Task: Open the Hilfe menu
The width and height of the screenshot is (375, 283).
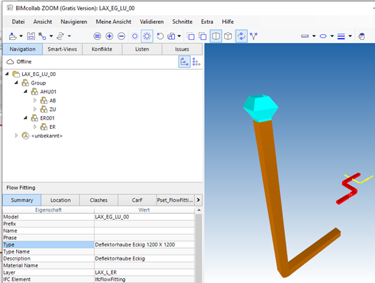Action: tap(227, 22)
